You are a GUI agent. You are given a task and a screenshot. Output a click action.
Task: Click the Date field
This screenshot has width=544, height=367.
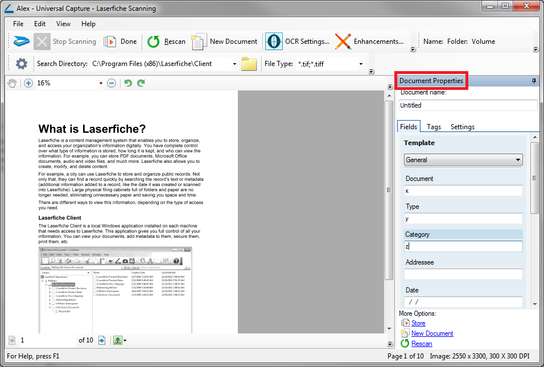pyautogui.click(x=463, y=302)
